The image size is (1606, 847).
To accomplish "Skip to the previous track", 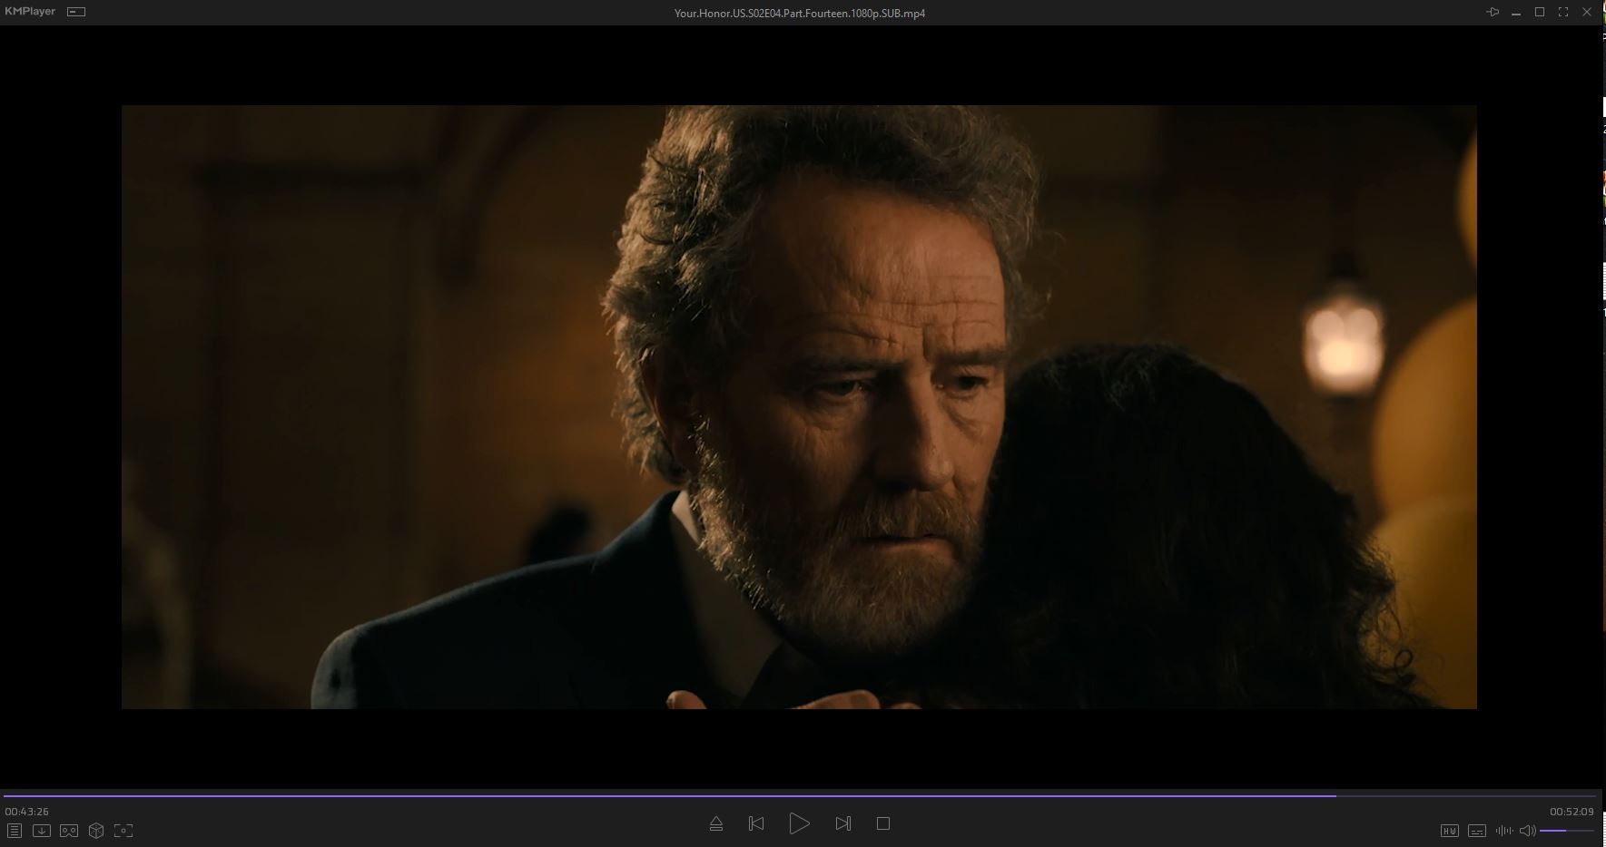I will point(755,823).
